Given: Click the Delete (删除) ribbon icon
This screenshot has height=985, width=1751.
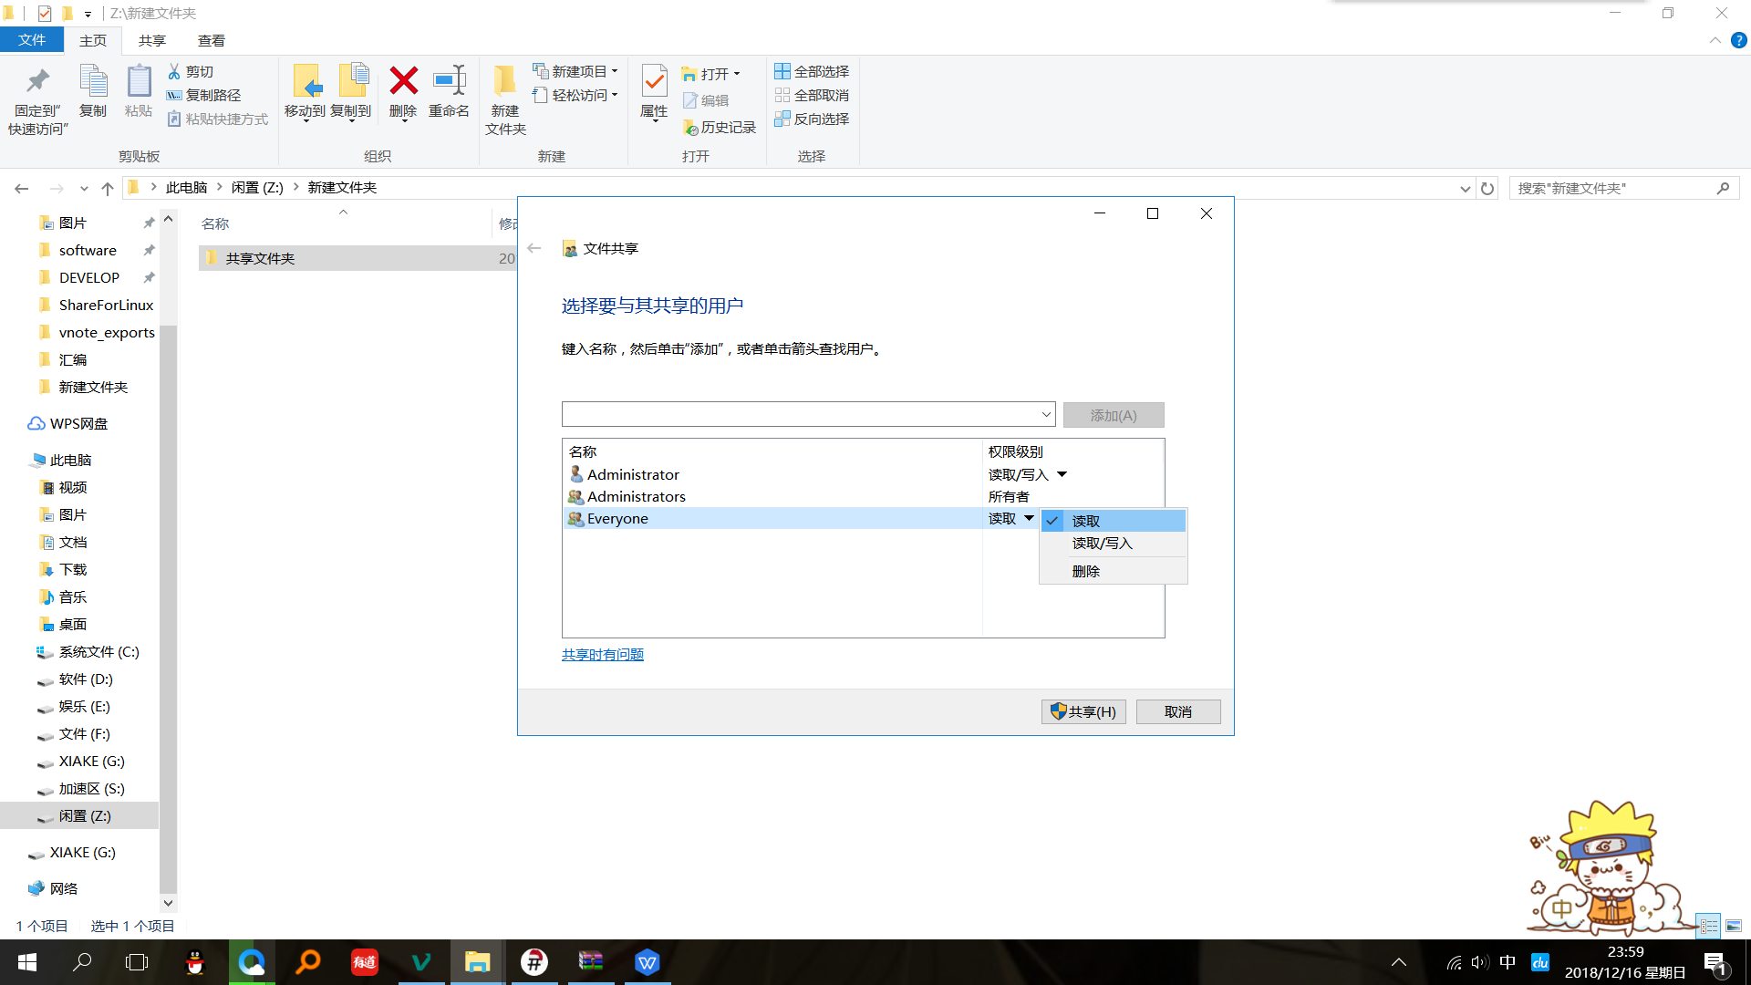Looking at the screenshot, I should point(403,82).
